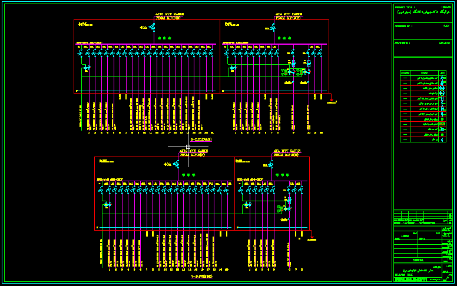Pick the main breaker symbol in bottom-right panel
This screenshot has height=286, width=457.
tap(271, 165)
